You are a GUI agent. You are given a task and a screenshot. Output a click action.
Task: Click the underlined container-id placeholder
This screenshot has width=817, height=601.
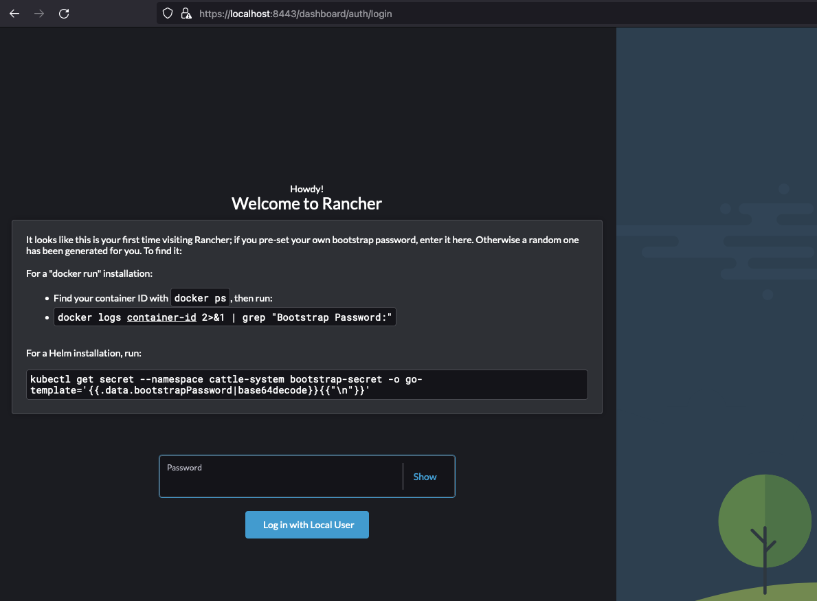161,317
